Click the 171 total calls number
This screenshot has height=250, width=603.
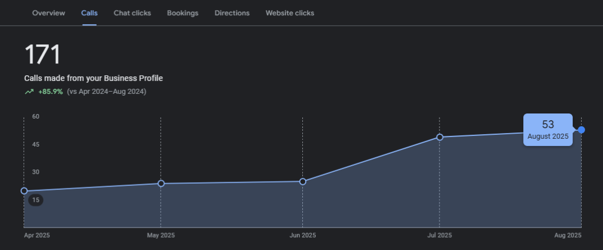(x=43, y=55)
